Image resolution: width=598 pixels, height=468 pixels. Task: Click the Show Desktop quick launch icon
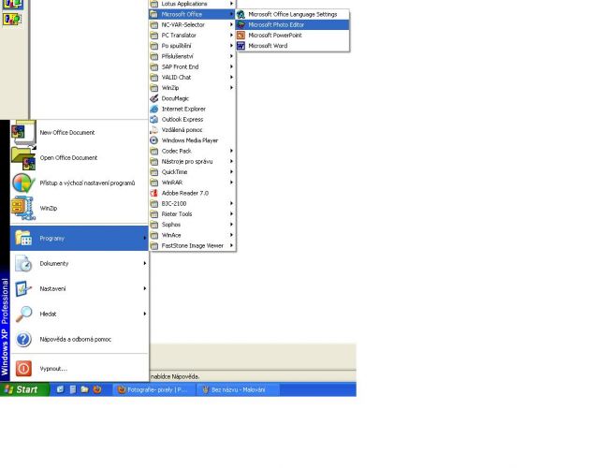60,389
